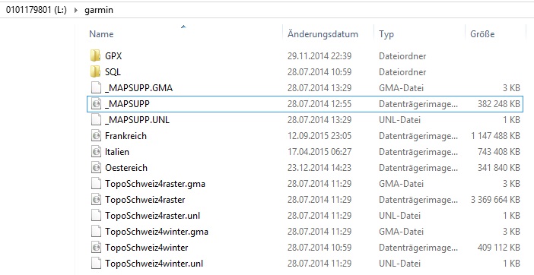Click the TopoSchweiz4winter.gma file name
Screen dimensions: 534x275
pos(156,232)
